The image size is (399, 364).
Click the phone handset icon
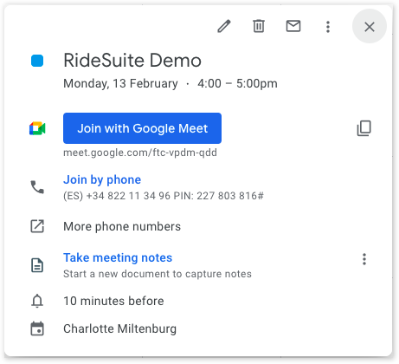[37, 187]
